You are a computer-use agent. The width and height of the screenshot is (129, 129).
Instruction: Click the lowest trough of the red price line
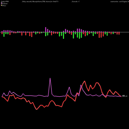(37, 109)
